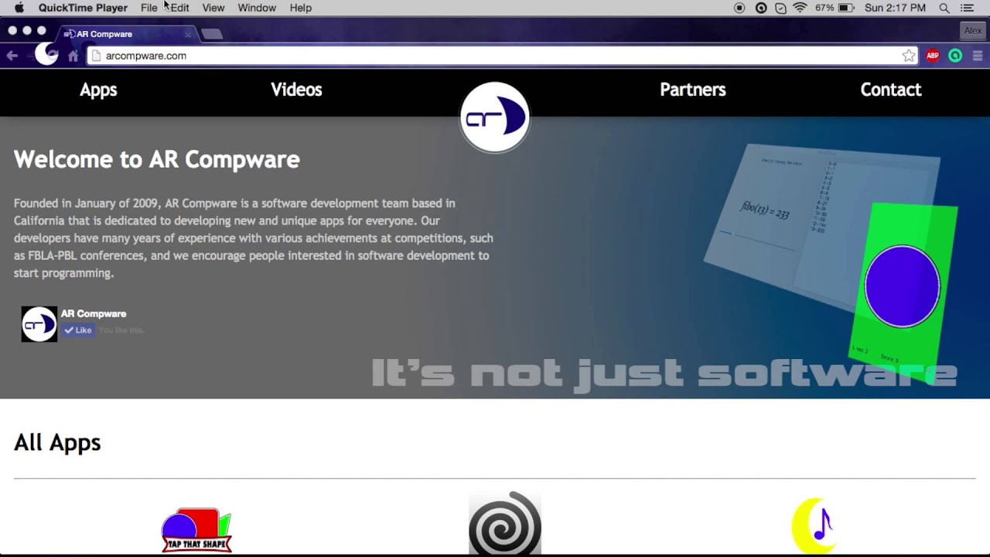Open the Videos navigation link
This screenshot has width=990, height=557.
tap(296, 90)
